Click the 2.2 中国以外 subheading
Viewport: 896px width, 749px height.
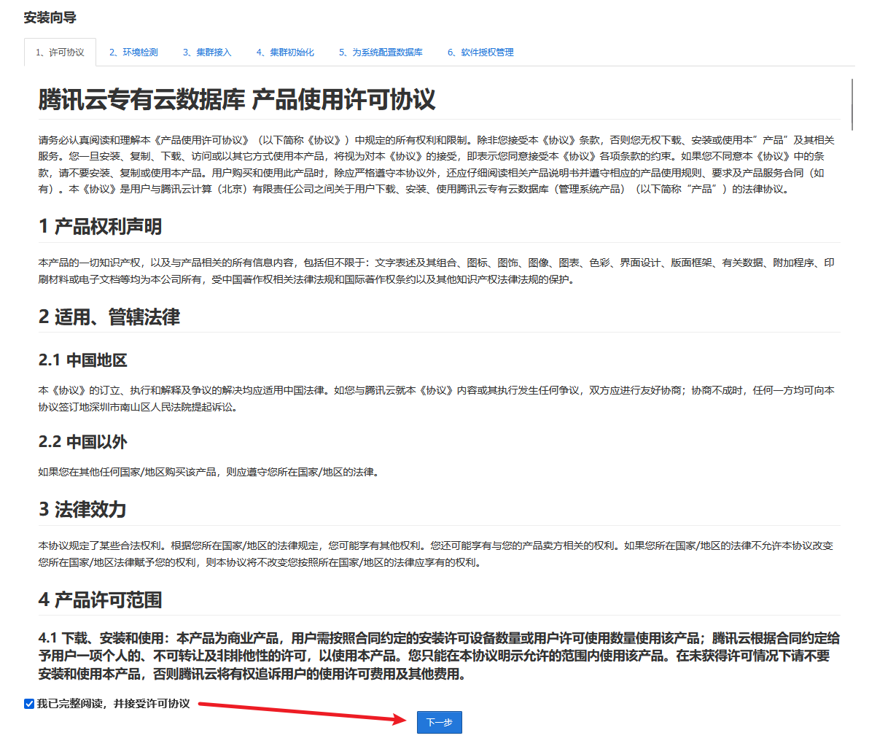[83, 442]
